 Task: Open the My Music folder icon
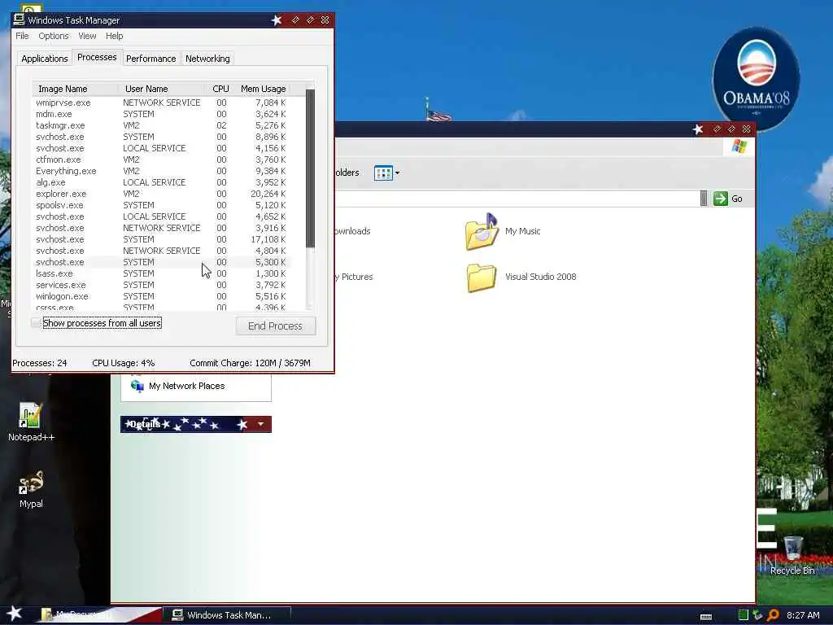[x=482, y=232]
